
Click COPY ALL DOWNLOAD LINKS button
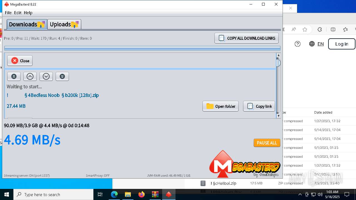click(x=246, y=38)
